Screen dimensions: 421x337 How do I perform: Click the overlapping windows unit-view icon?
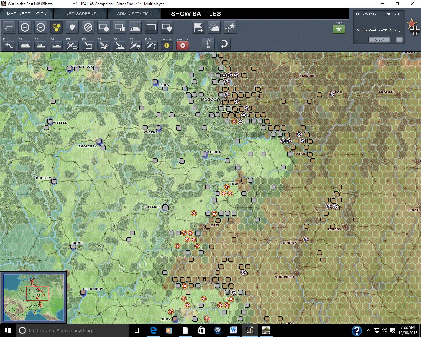click(x=9, y=27)
